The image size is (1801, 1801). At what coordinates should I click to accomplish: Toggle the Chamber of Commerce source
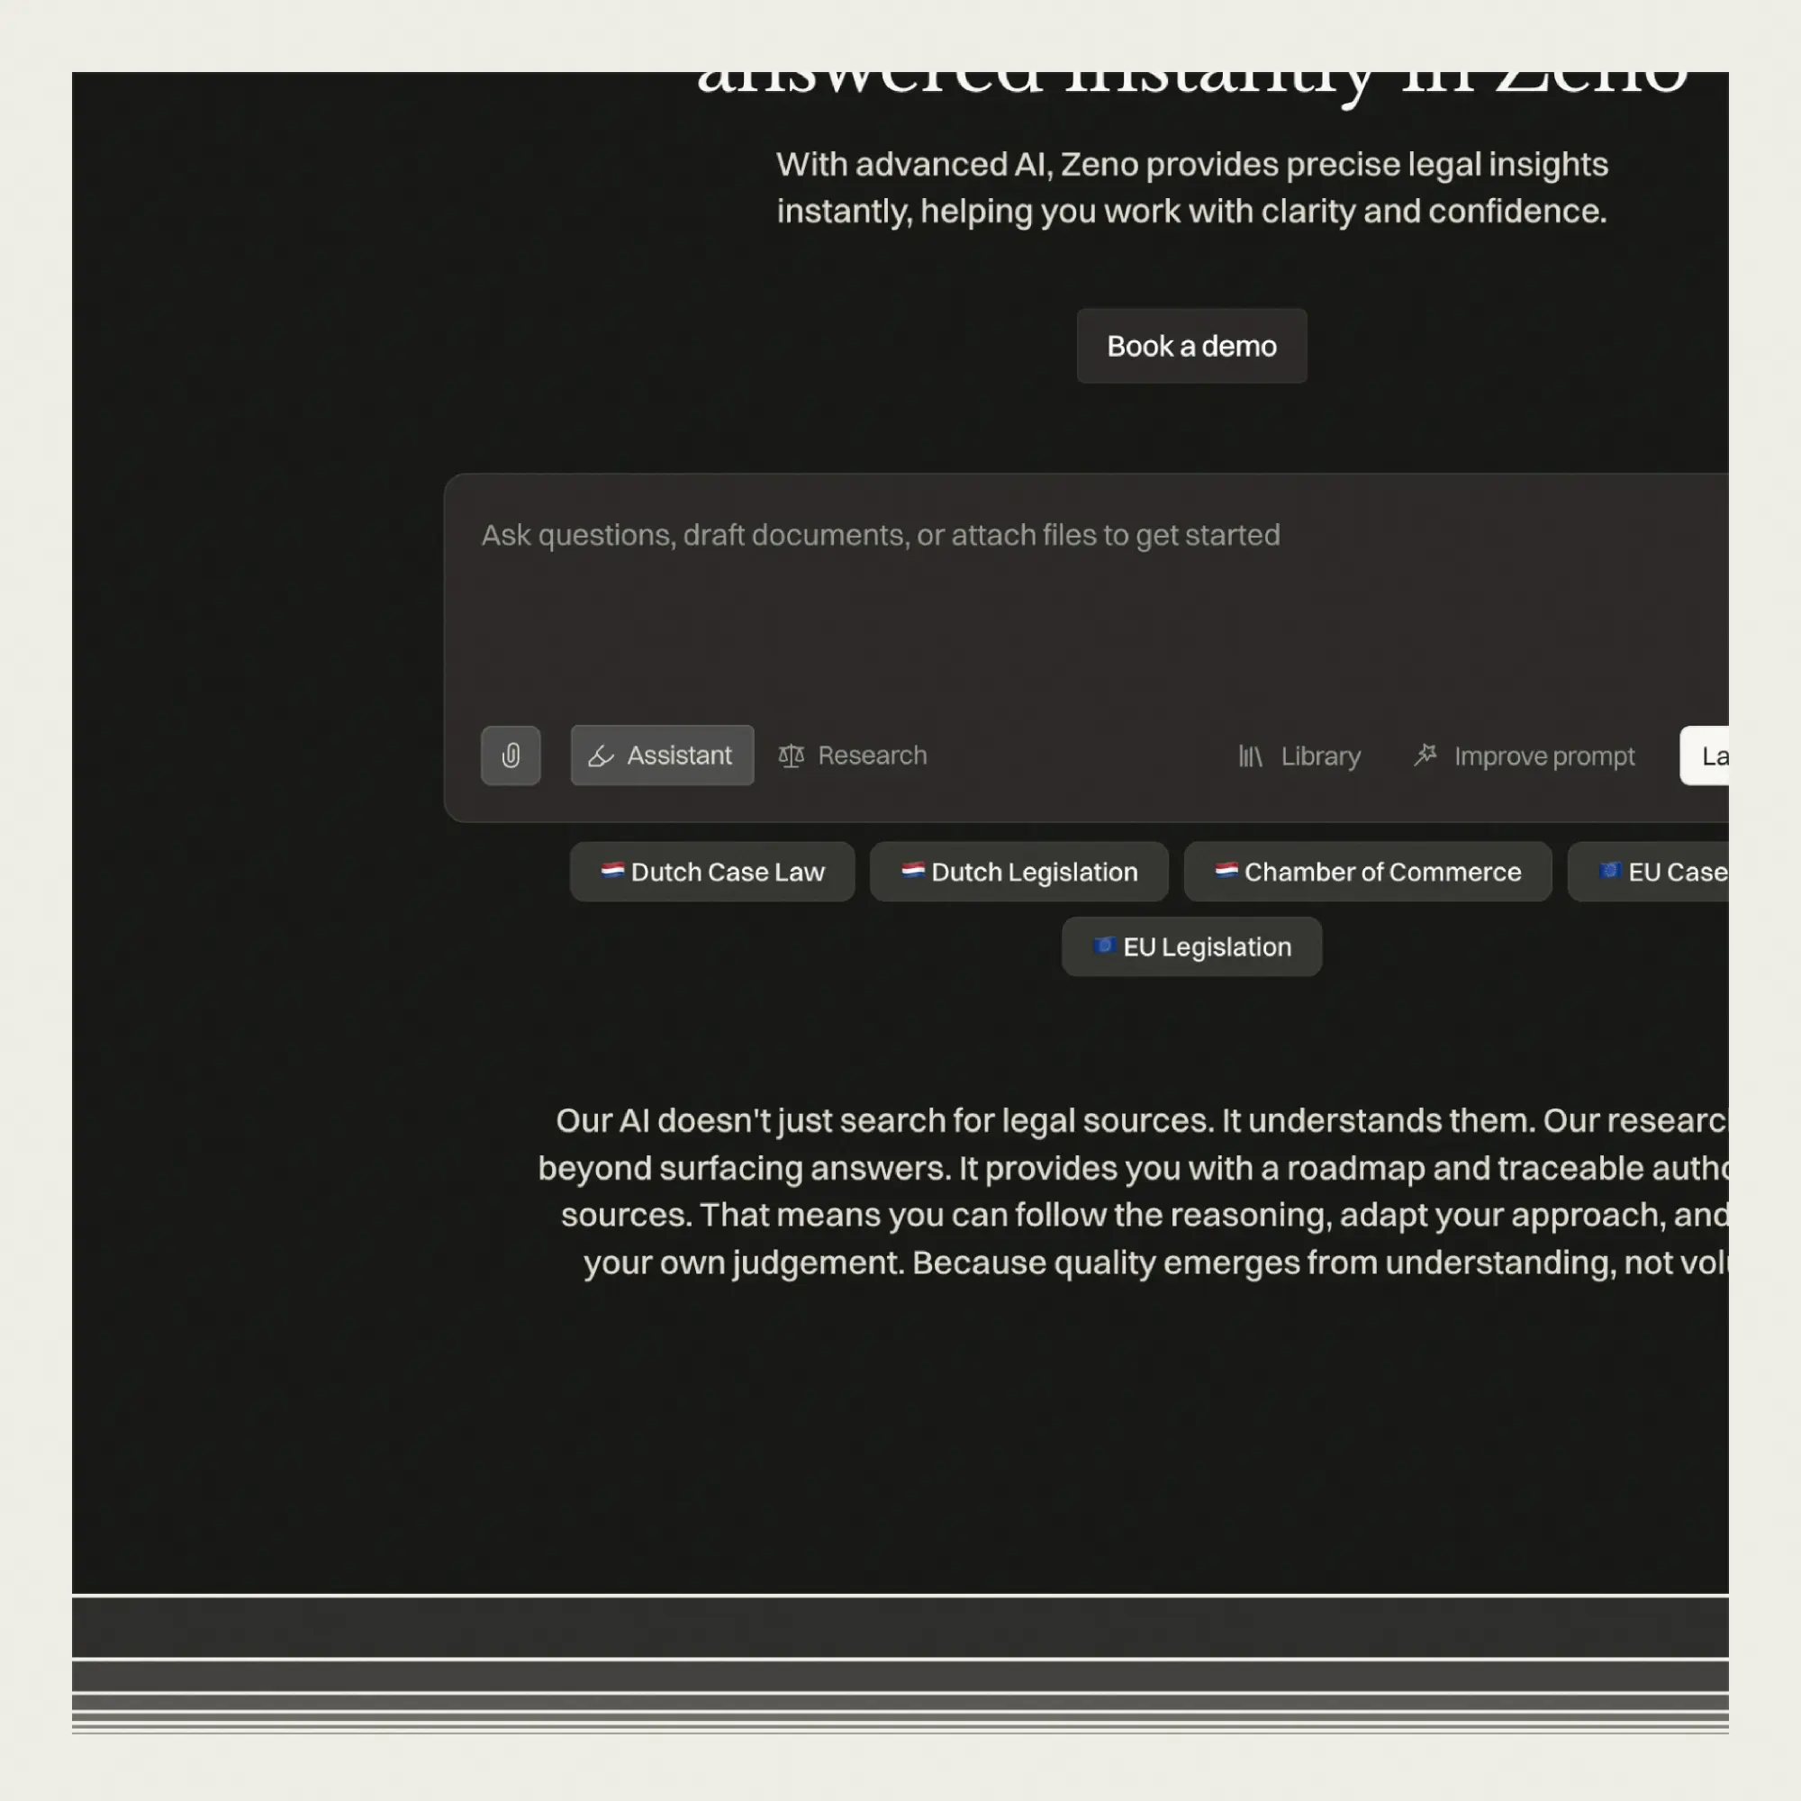(1381, 872)
